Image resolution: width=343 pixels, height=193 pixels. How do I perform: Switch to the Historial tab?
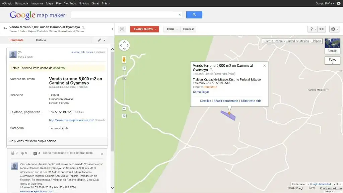(41, 40)
